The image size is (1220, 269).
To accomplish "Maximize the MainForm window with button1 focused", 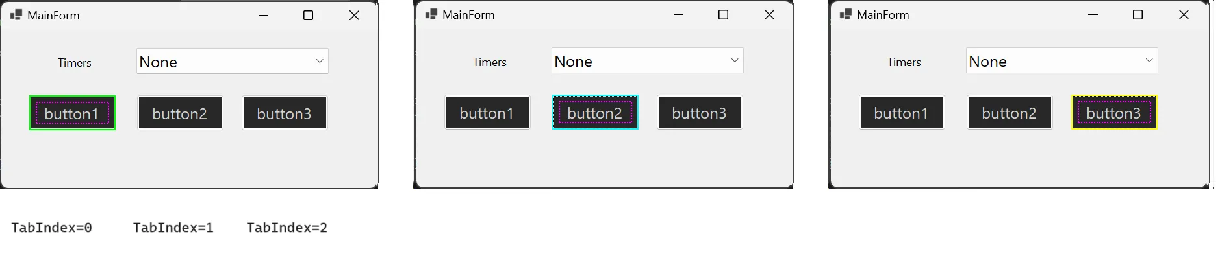I will pyautogui.click(x=309, y=15).
